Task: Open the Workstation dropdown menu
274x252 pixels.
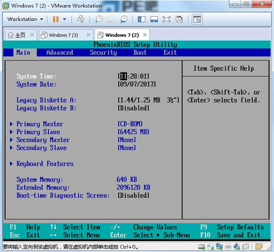Action: click(25, 19)
